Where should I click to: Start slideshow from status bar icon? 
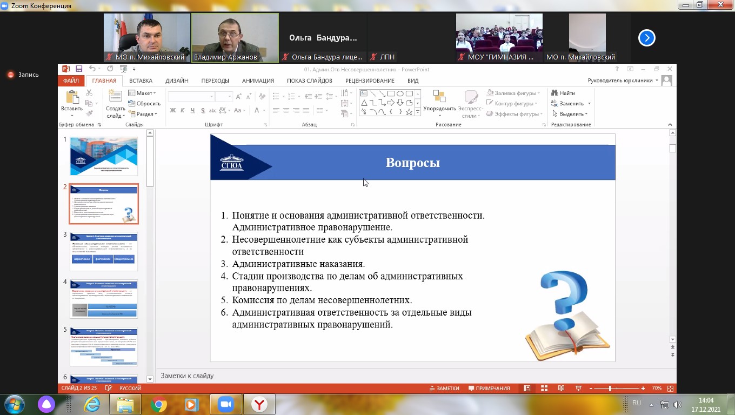tap(578, 388)
